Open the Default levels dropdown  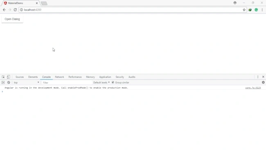[101, 82]
